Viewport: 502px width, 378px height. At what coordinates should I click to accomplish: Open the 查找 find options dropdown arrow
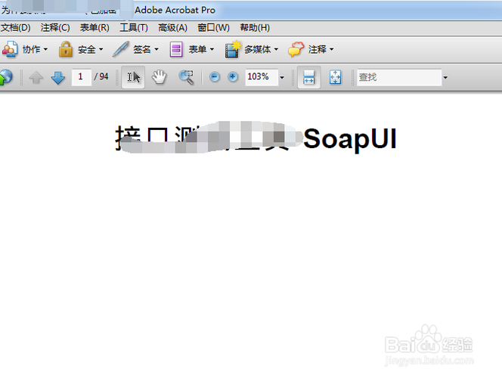pos(445,77)
